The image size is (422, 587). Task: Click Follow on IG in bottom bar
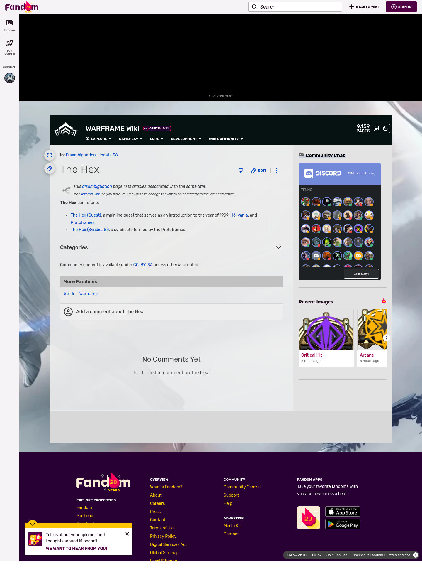(x=297, y=555)
